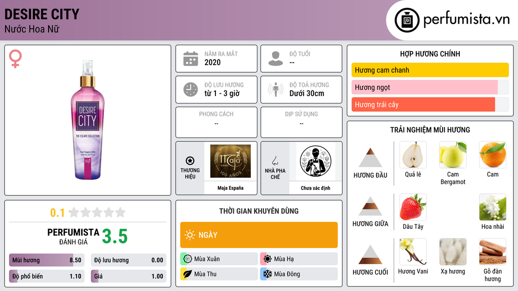
Task: Click the Hương cam chanh accord bar
Action: pos(430,70)
